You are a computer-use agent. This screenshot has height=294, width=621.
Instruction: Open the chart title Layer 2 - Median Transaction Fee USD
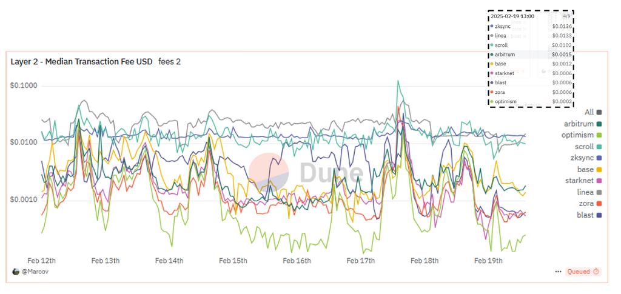[x=81, y=61]
